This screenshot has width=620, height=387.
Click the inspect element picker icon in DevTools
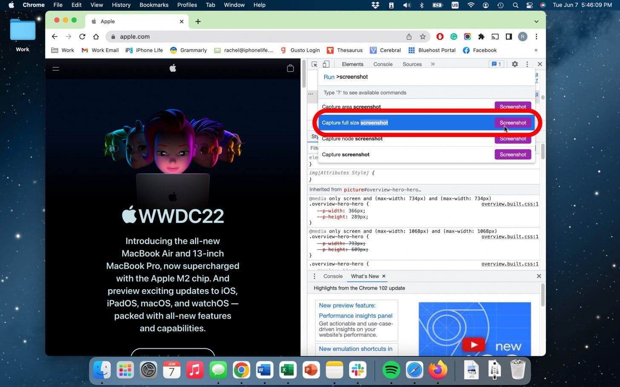pos(314,64)
